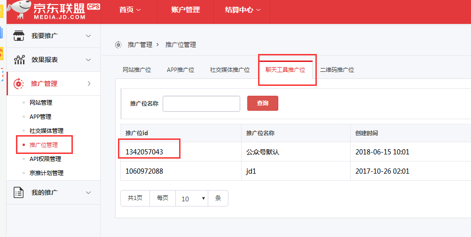The width and height of the screenshot is (471, 237).
Task: Switch to the APP推广位 tab
Action: coord(181,70)
